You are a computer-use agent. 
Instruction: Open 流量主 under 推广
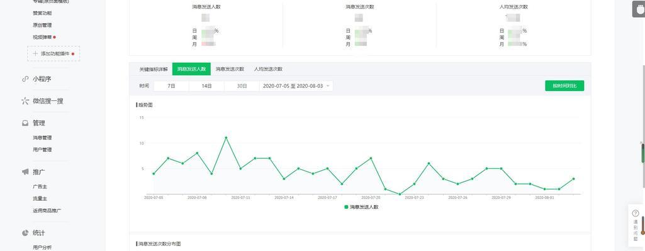tap(40, 198)
